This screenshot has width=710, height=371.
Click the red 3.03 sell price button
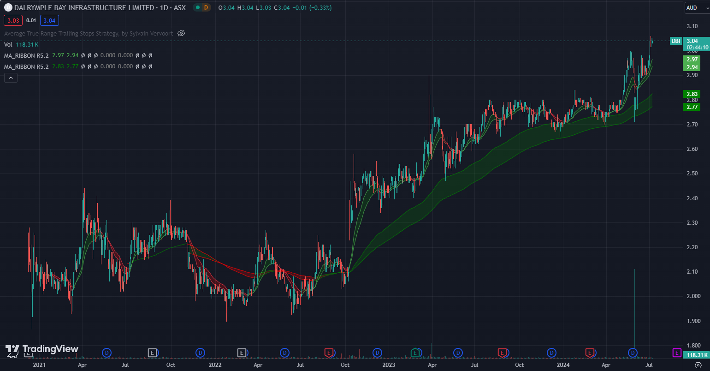point(13,20)
